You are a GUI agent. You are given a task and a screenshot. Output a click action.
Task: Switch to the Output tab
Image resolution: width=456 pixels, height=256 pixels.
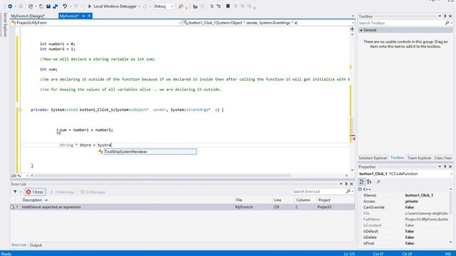pos(36,245)
